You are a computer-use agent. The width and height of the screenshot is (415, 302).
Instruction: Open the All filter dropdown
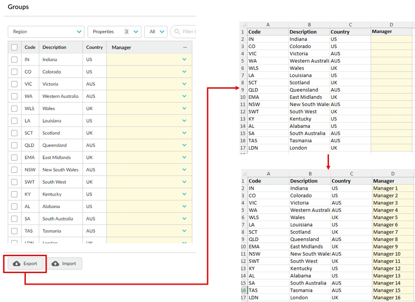156,32
